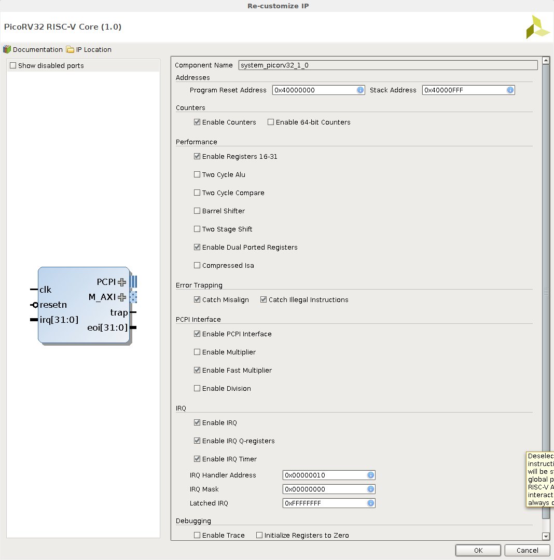
Task: Edit the IRQ Mask value field
Action: (329, 489)
